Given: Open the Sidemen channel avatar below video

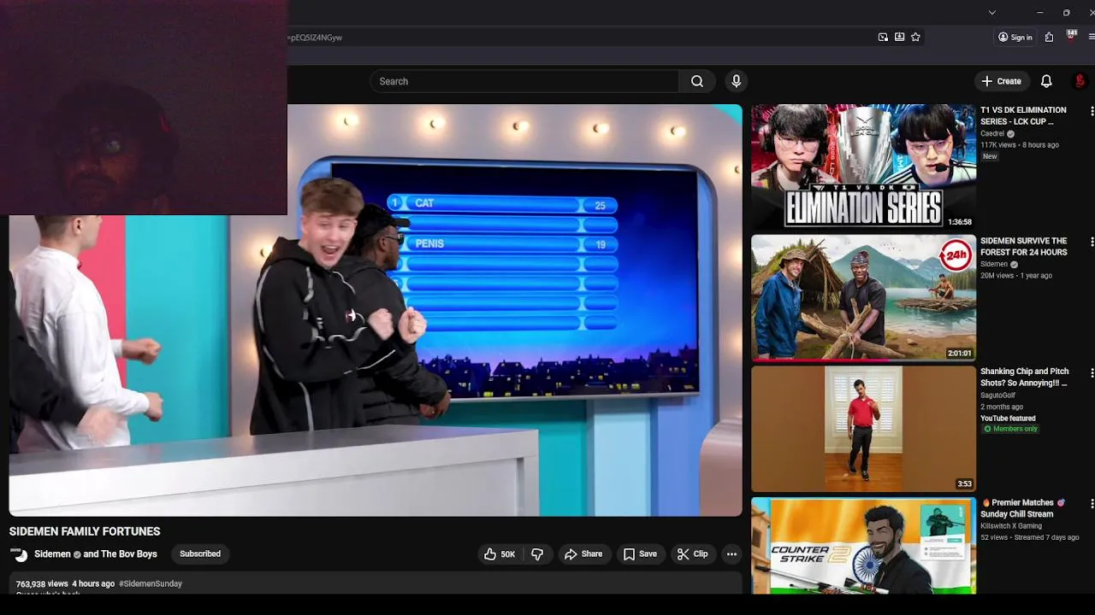Looking at the screenshot, I should click(x=19, y=554).
